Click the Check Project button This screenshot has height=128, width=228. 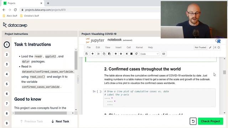[x=211, y=121]
